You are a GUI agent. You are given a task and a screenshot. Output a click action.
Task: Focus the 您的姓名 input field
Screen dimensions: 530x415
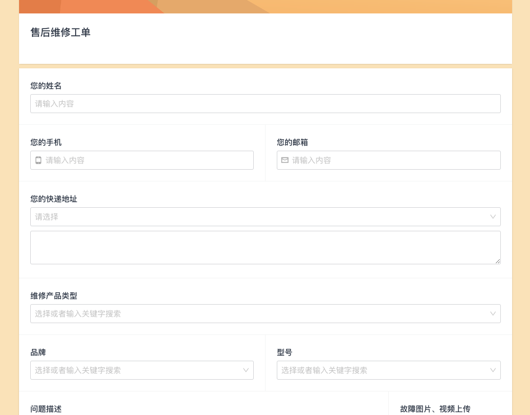click(266, 104)
